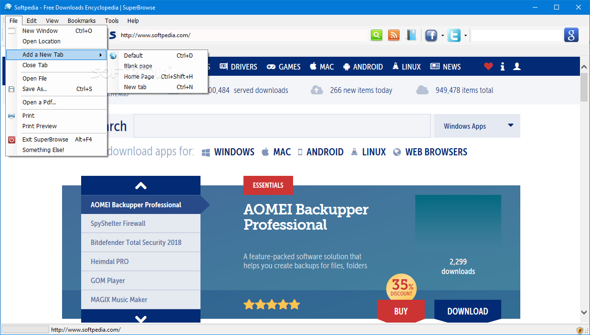Click the down chevron below the app list
The width and height of the screenshot is (590, 335).
(141, 318)
